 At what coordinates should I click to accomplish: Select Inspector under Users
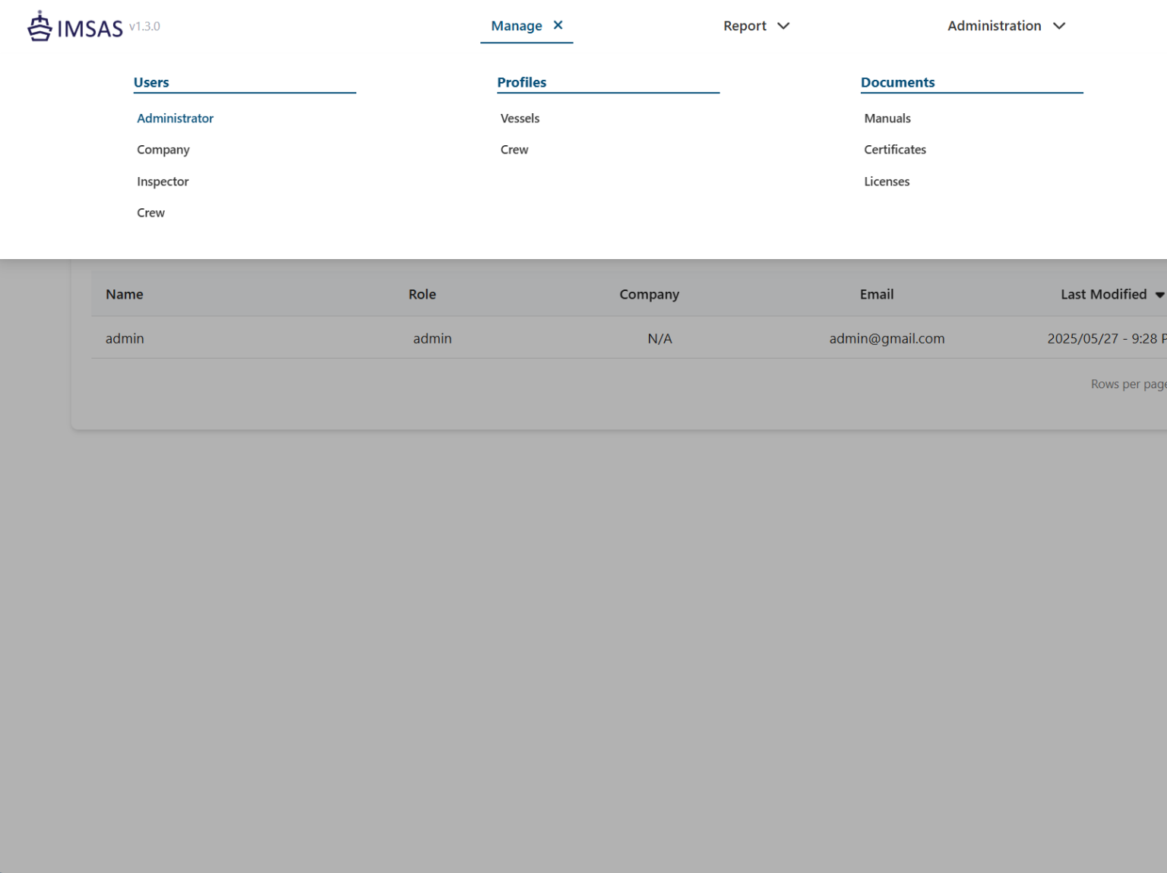(163, 182)
